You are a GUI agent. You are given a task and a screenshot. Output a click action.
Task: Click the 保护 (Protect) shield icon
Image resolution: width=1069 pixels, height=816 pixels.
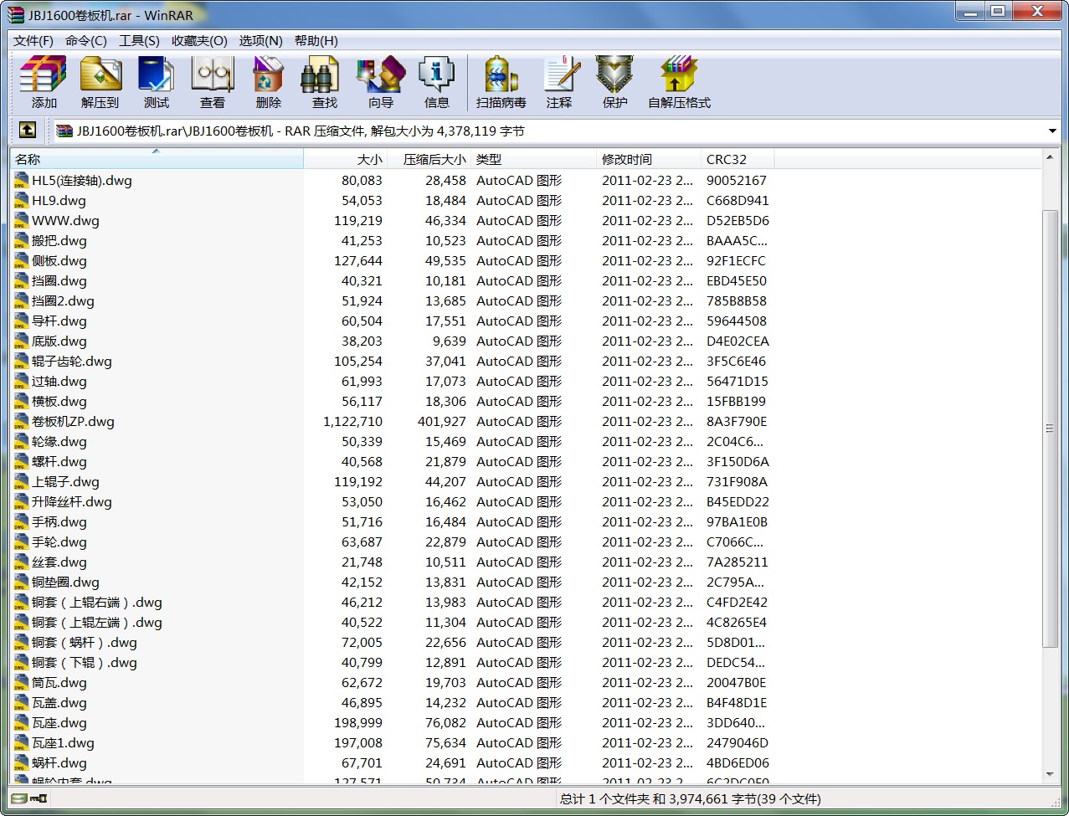[x=614, y=74]
